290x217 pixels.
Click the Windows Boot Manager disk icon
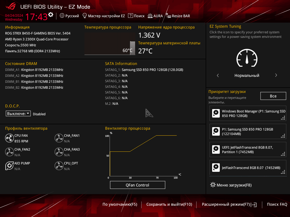tap(216, 113)
